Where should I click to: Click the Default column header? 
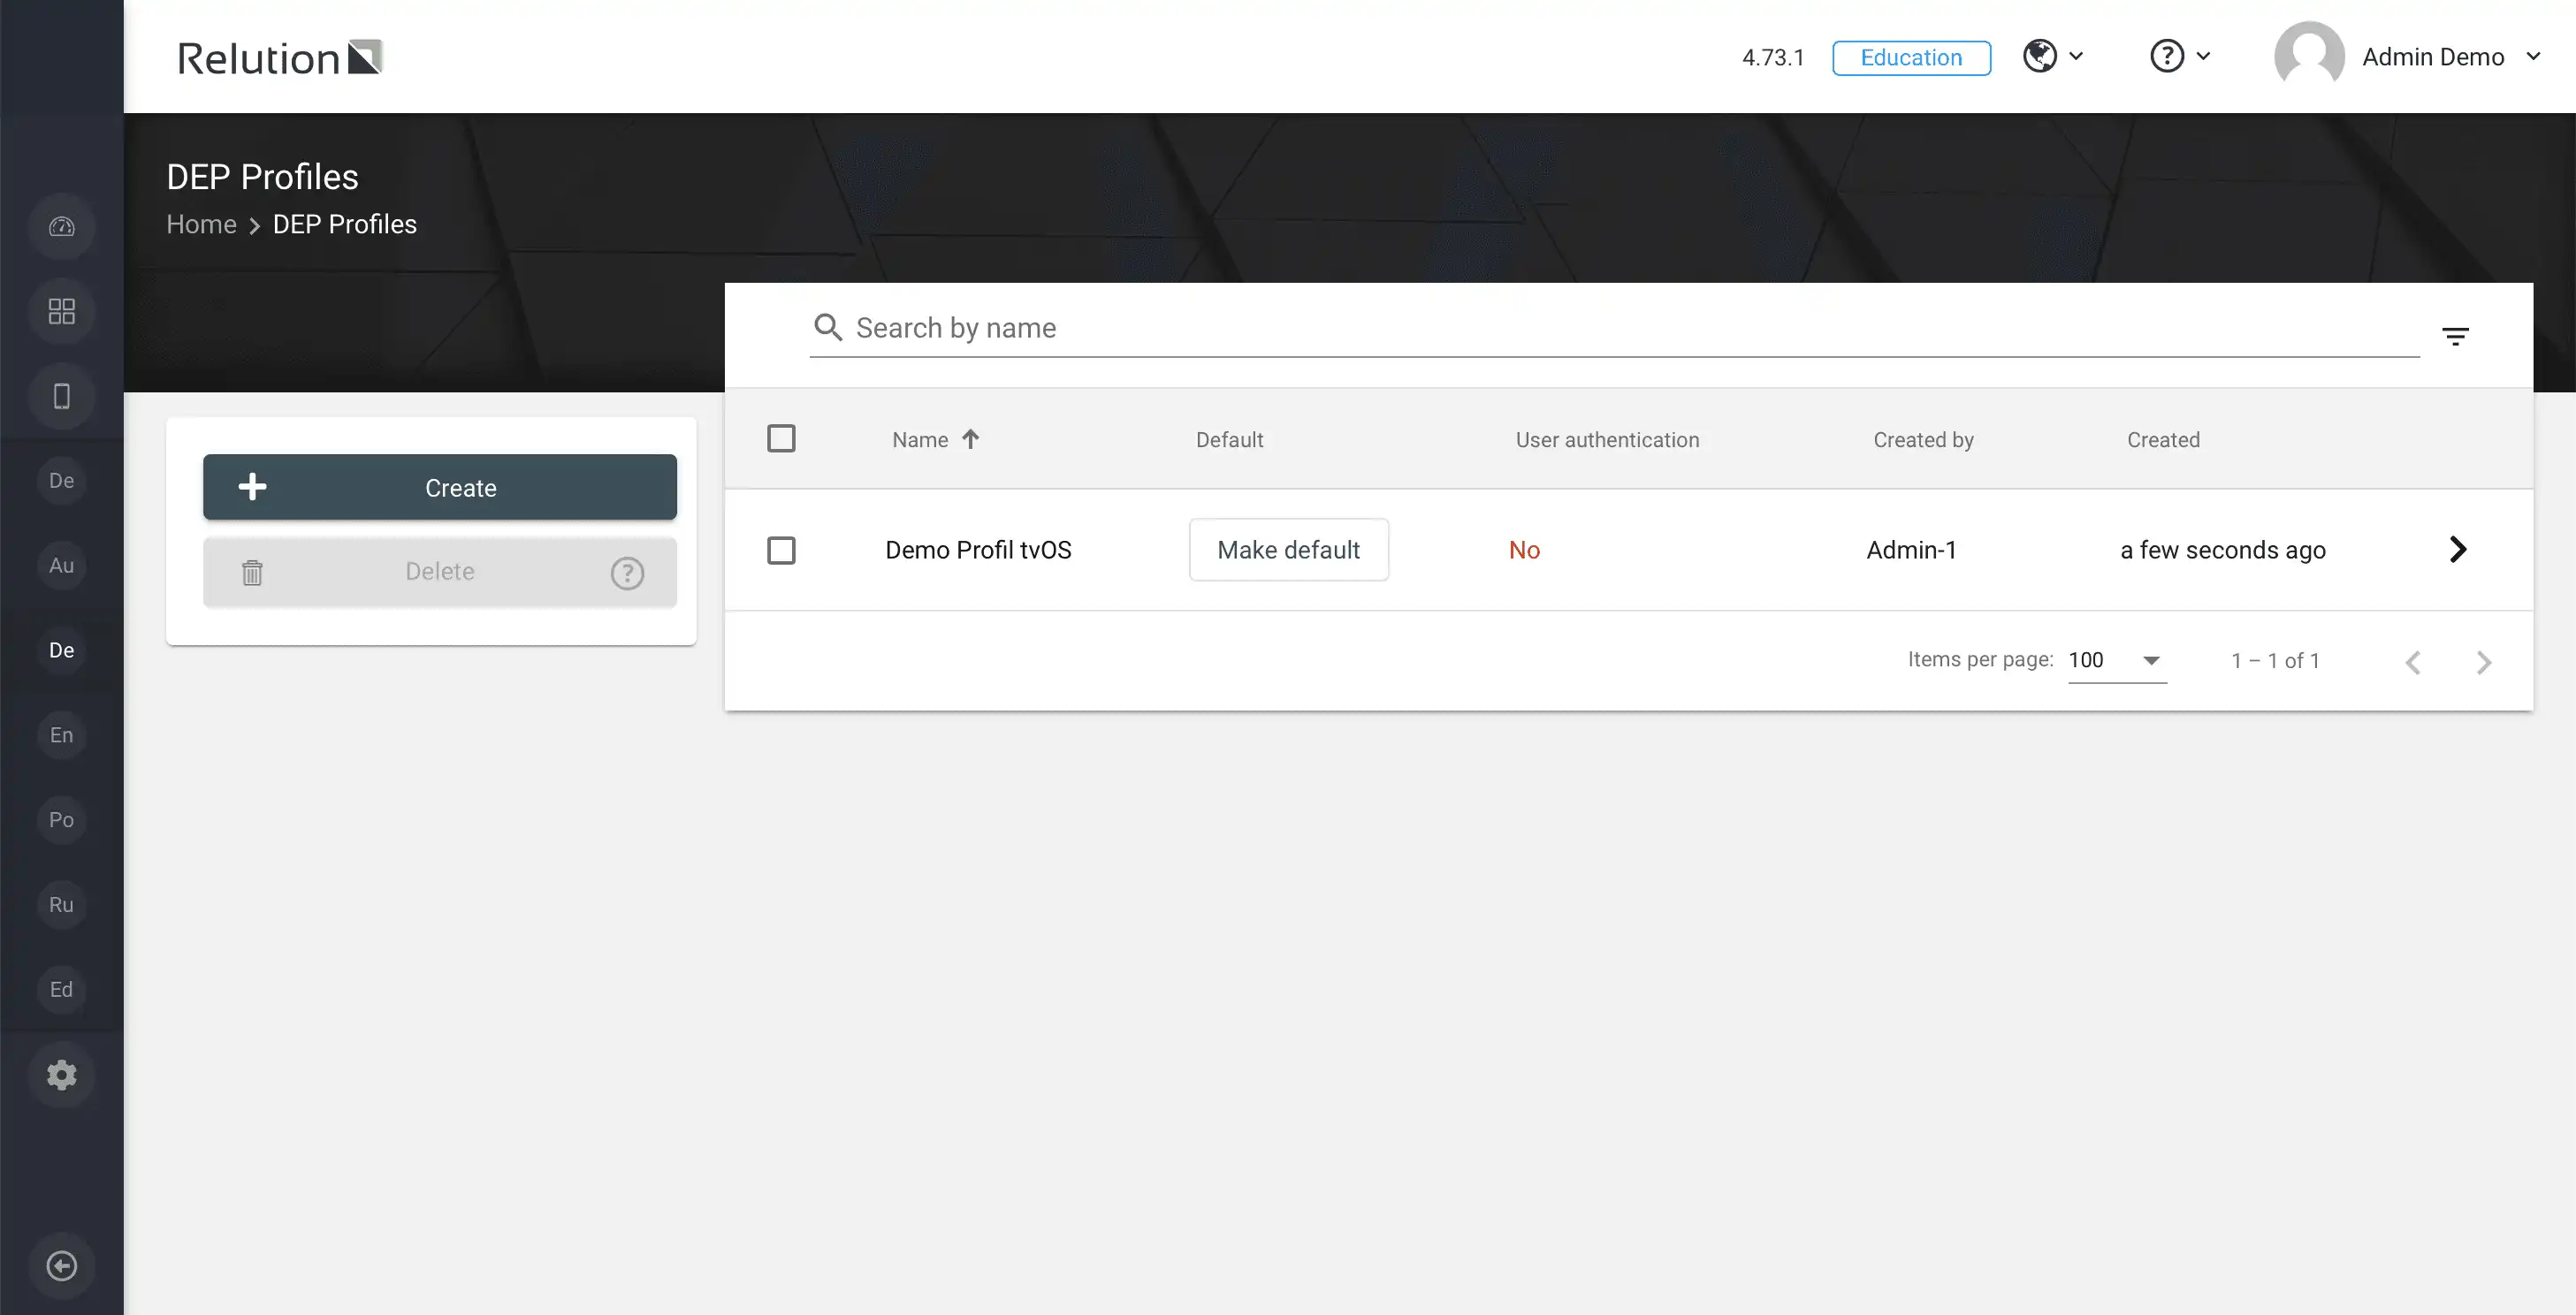coord(1229,440)
